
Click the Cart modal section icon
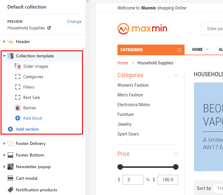coord(10,178)
